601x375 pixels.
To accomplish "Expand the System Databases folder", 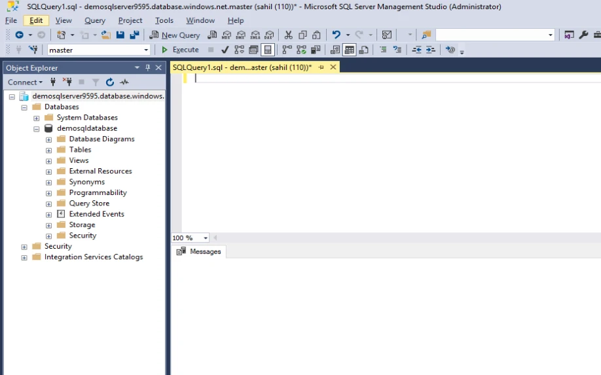I will (37, 118).
